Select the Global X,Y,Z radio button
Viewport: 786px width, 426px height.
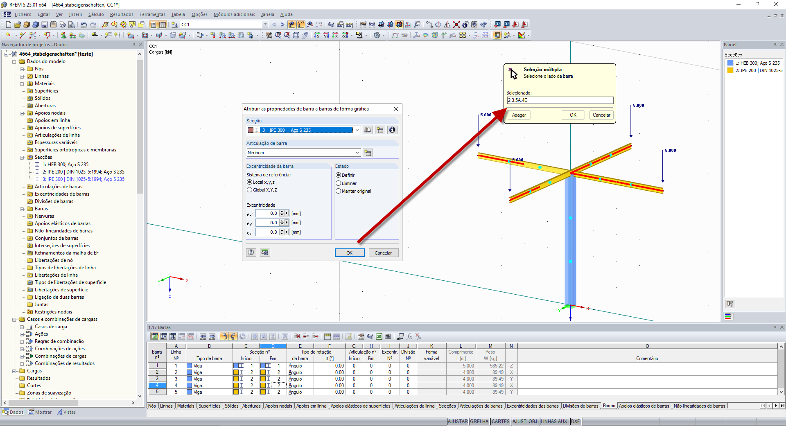(249, 190)
